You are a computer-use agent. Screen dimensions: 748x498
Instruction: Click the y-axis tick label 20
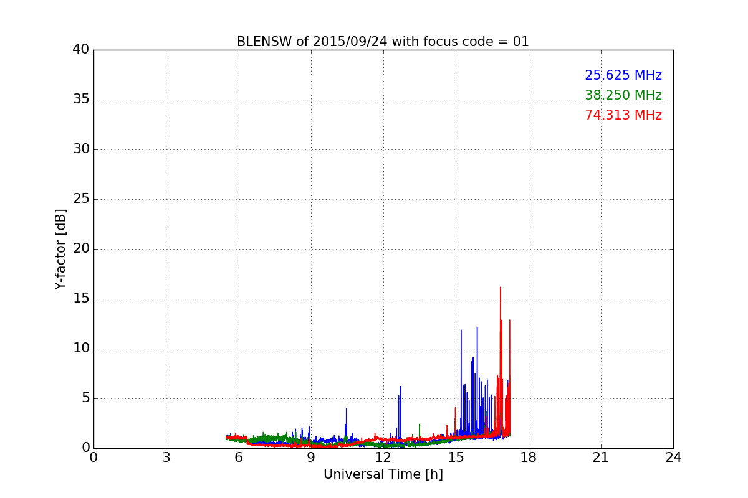click(x=81, y=249)
